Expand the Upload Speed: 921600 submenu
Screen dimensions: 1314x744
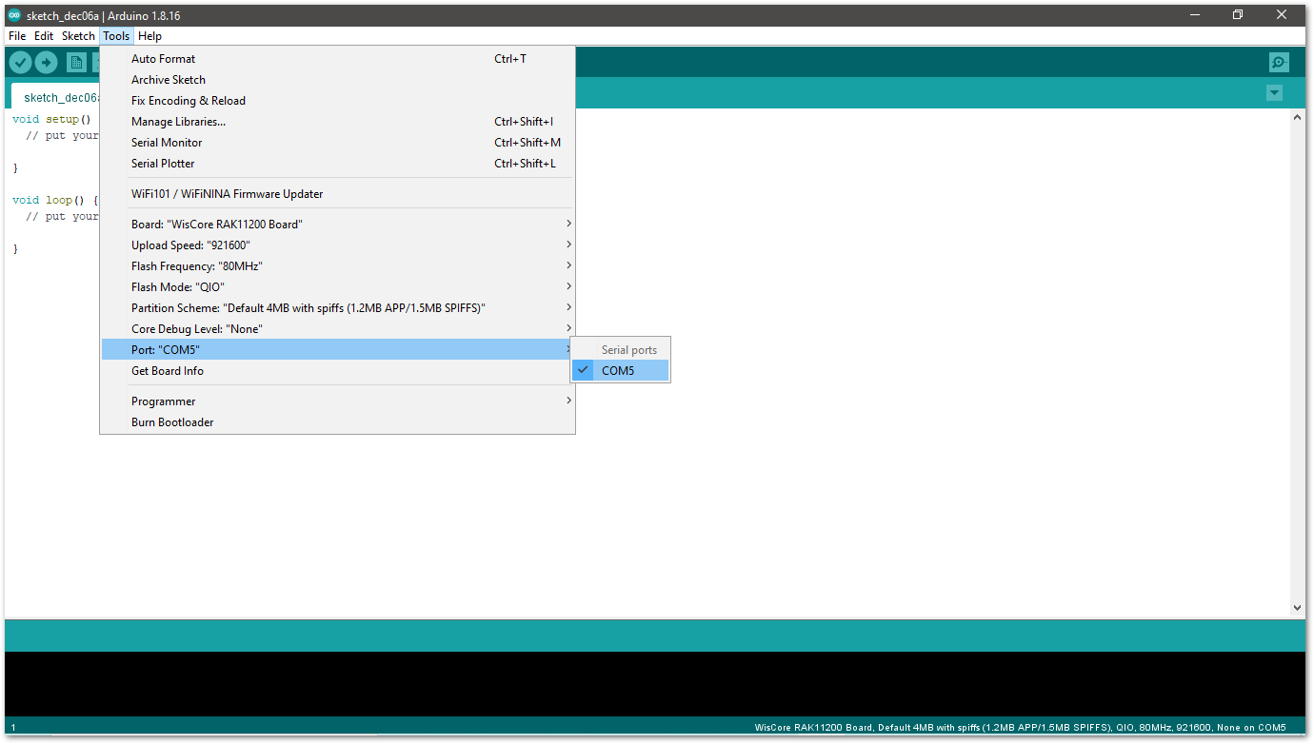coord(337,245)
